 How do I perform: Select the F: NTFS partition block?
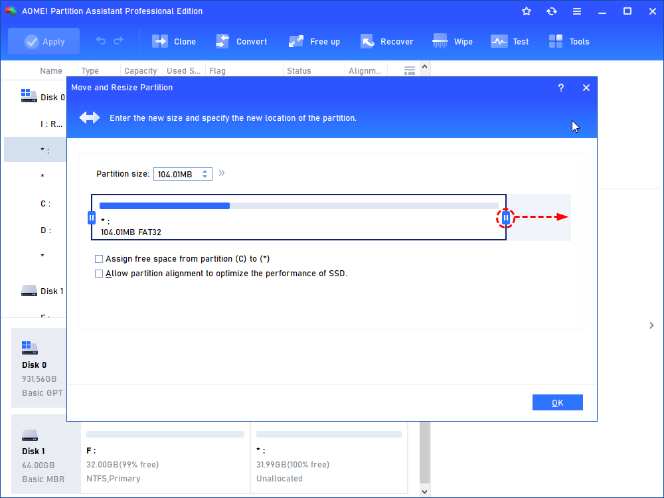pos(165,457)
